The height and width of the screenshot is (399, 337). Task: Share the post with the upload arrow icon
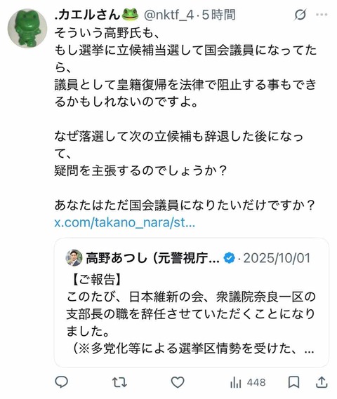click(322, 382)
